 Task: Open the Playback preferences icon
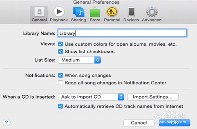[x=59, y=12]
